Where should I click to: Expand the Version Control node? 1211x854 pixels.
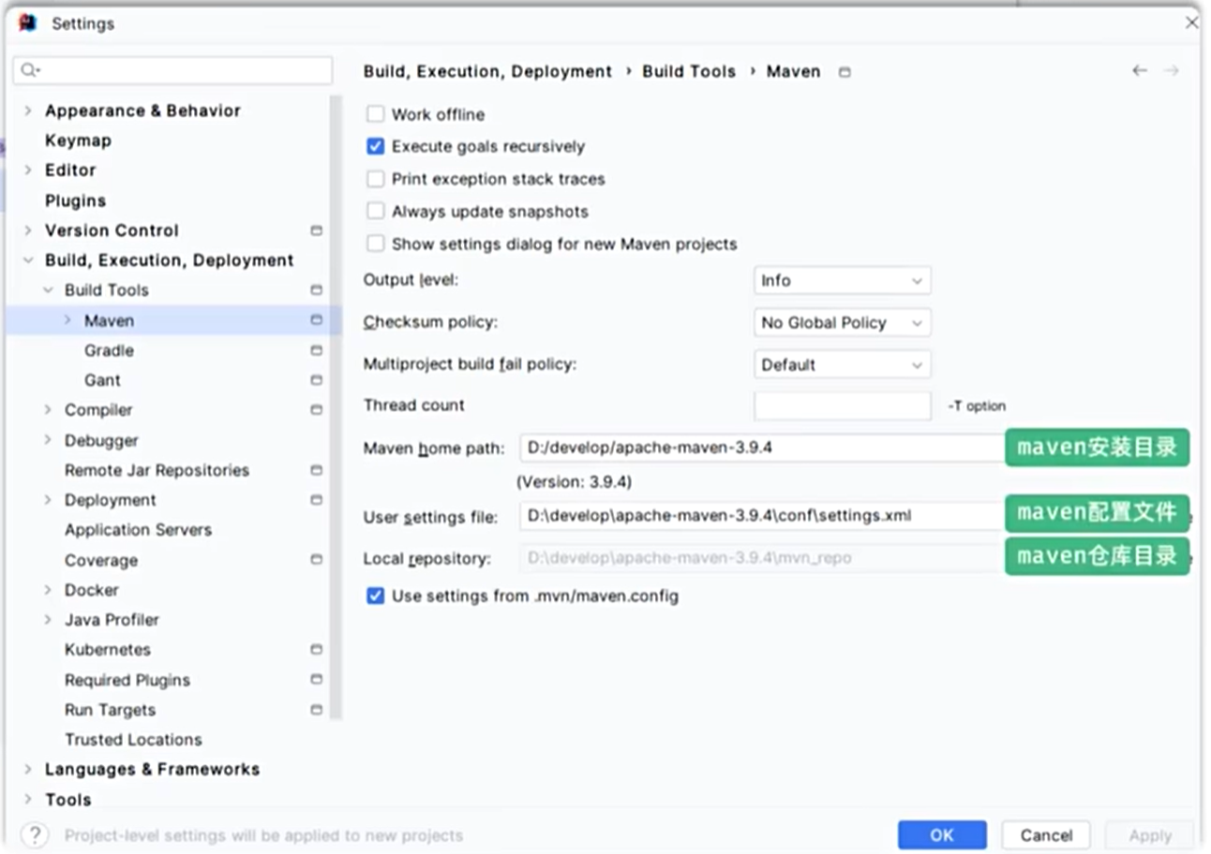click(28, 230)
